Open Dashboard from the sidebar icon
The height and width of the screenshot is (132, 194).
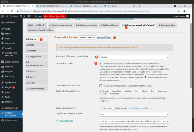[x=3, y=23]
